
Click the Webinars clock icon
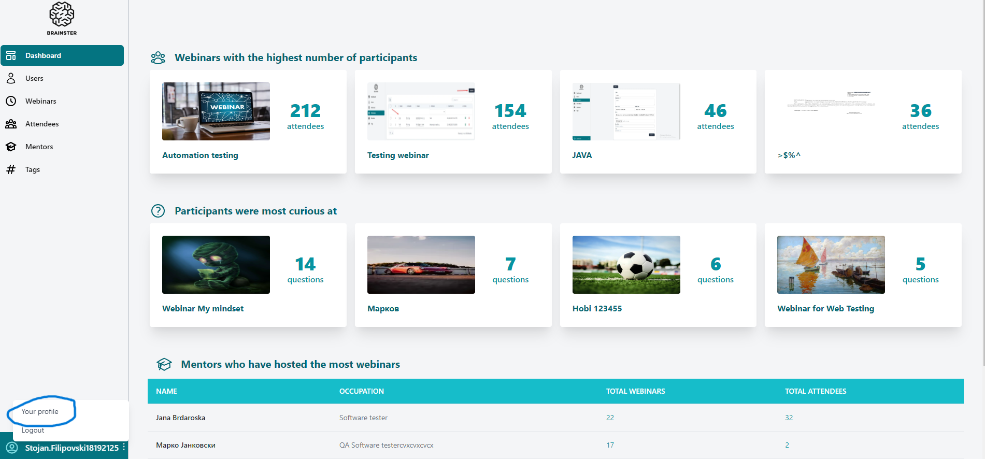(x=11, y=101)
